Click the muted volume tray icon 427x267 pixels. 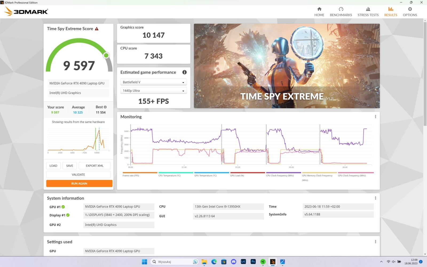[x=394, y=262]
